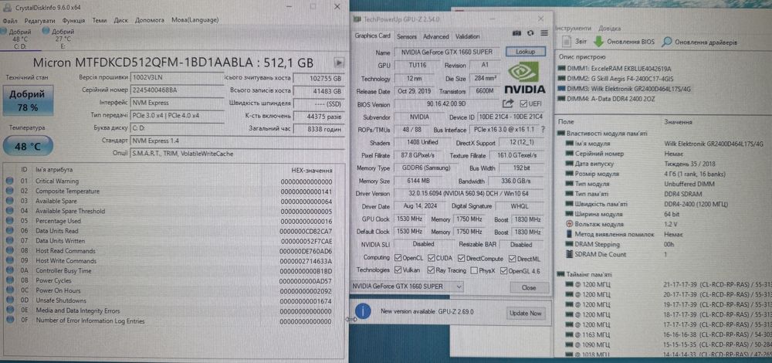Click the GPU-Z refresh icon

[530, 33]
